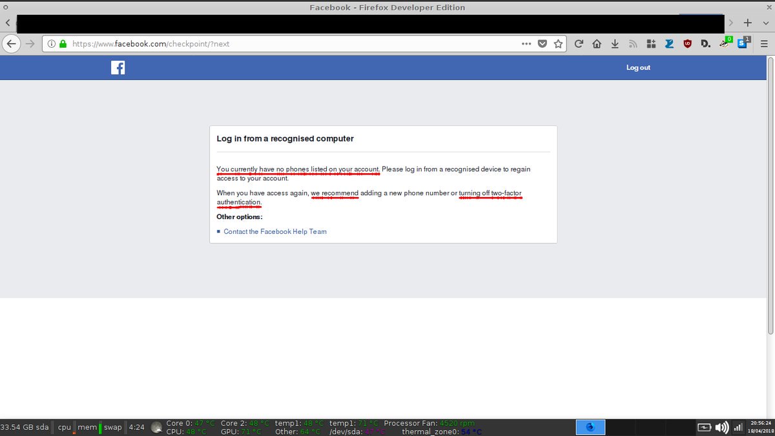Click the 'Log in from a recognised computer' heading
Image resolution: width=775 pixels, height=436 pixels.
point(285,139)
